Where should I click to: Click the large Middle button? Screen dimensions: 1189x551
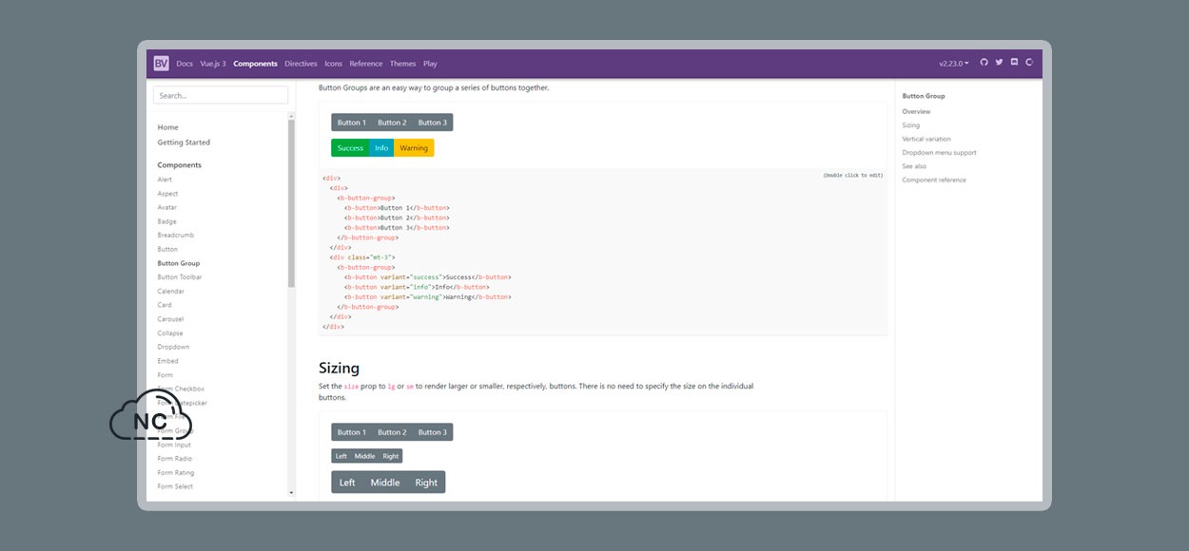point(385,483)
